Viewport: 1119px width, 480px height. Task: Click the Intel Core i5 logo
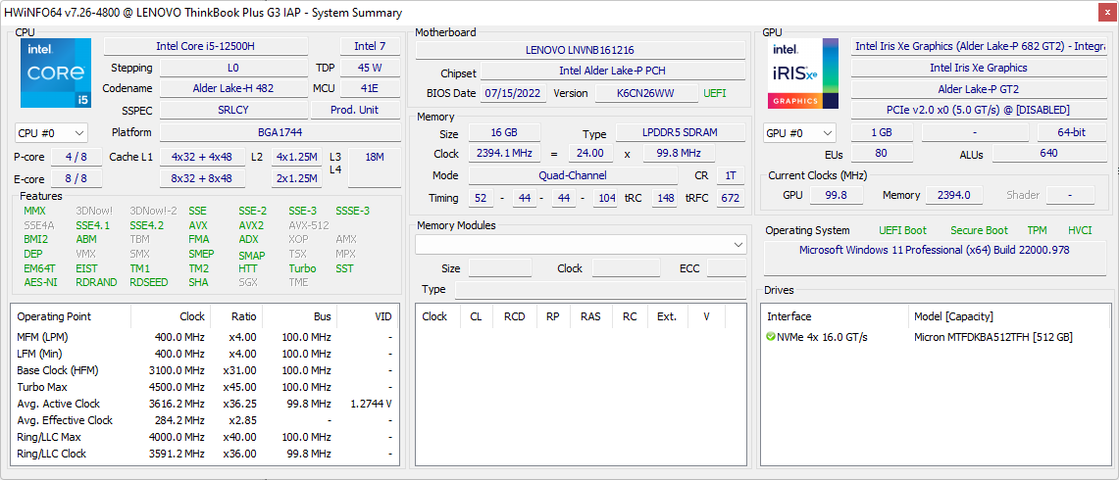click(56, 72)
